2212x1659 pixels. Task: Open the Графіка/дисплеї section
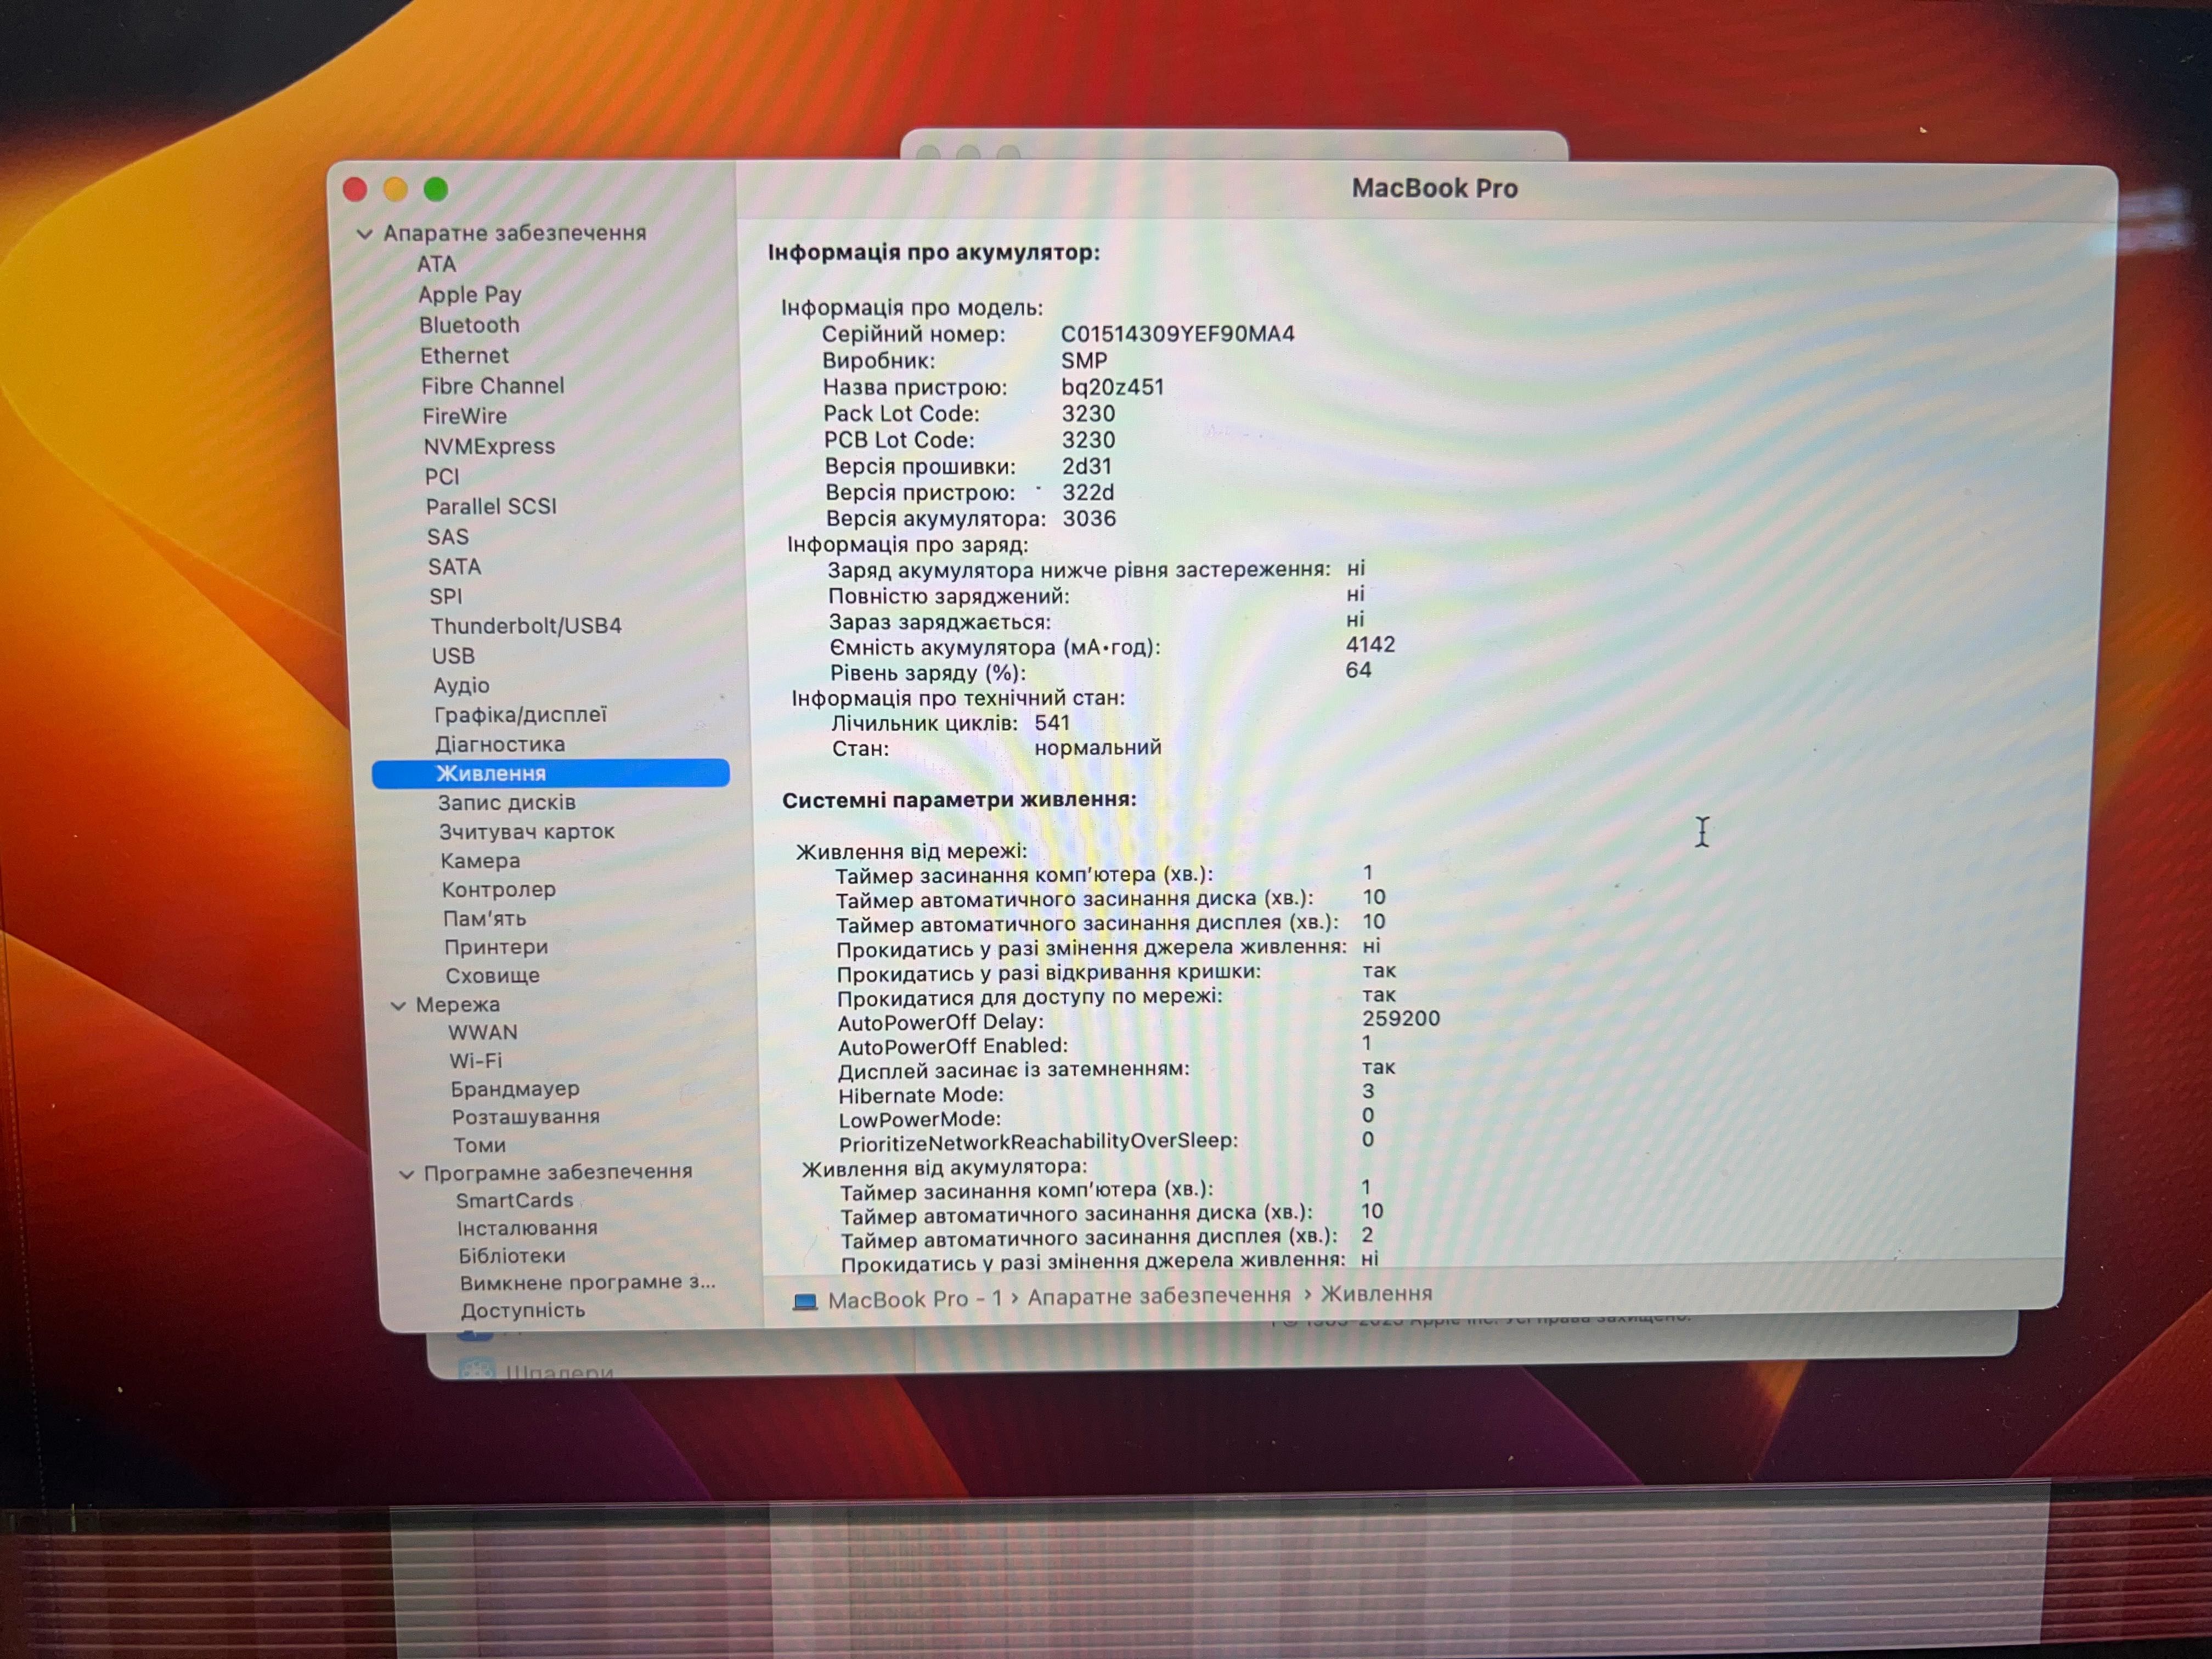(520, 715)
